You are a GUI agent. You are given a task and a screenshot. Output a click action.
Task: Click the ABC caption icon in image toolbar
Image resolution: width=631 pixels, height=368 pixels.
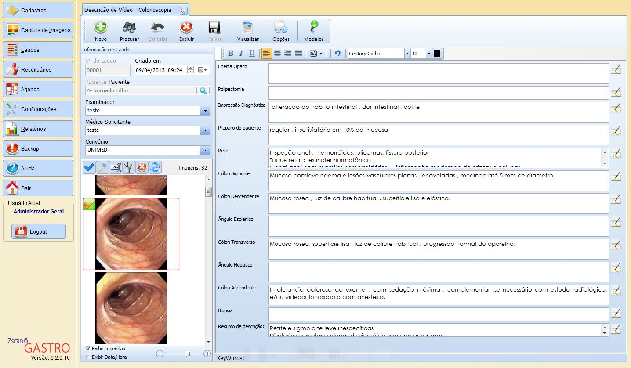[x=116, y=167]
